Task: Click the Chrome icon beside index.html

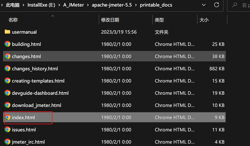Action: coord(7,117)
